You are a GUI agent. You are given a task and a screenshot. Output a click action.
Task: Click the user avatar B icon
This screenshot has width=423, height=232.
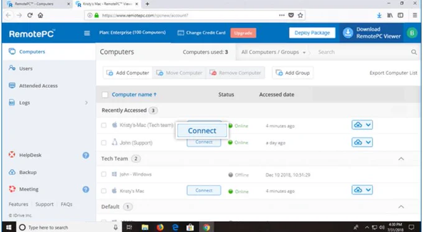coord(412,33)
